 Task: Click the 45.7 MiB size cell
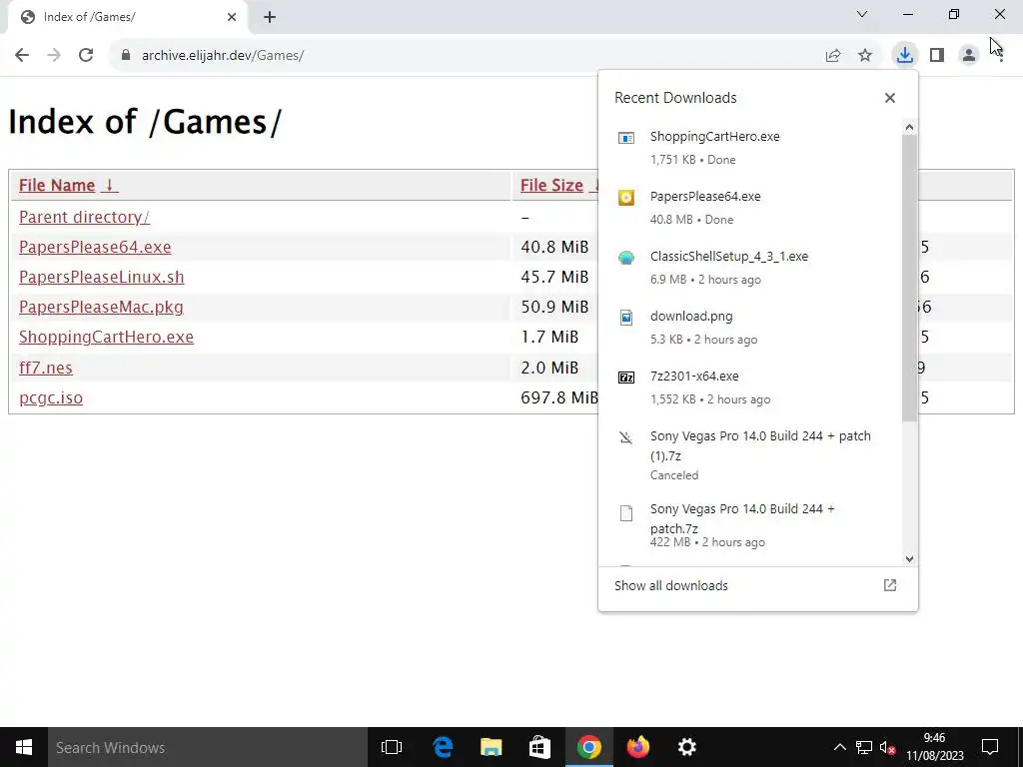click(x=554, y=277)
